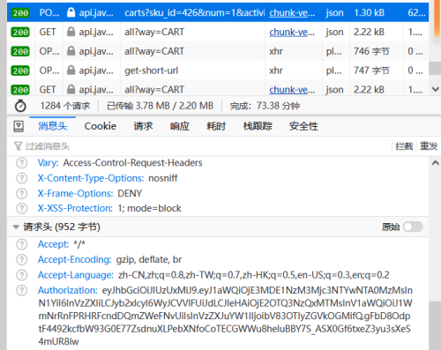This screenshot has height=350, width=441.
Task: Toggle the details pane collapse icon
Action: (19, 126)
